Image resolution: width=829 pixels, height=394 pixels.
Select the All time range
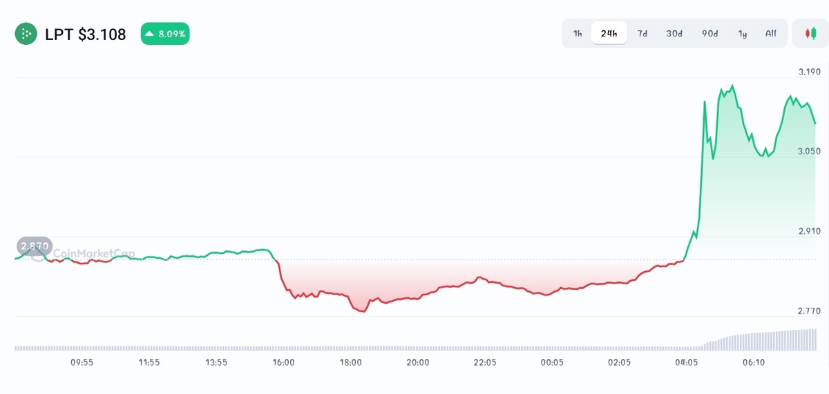coord(771,33)
